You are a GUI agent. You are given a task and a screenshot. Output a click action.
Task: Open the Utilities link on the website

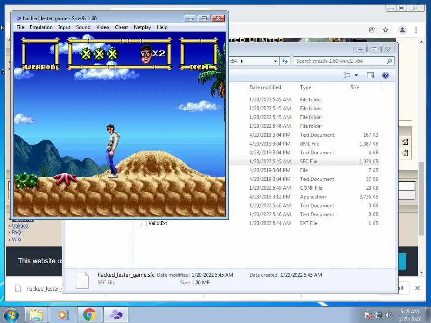20,226
